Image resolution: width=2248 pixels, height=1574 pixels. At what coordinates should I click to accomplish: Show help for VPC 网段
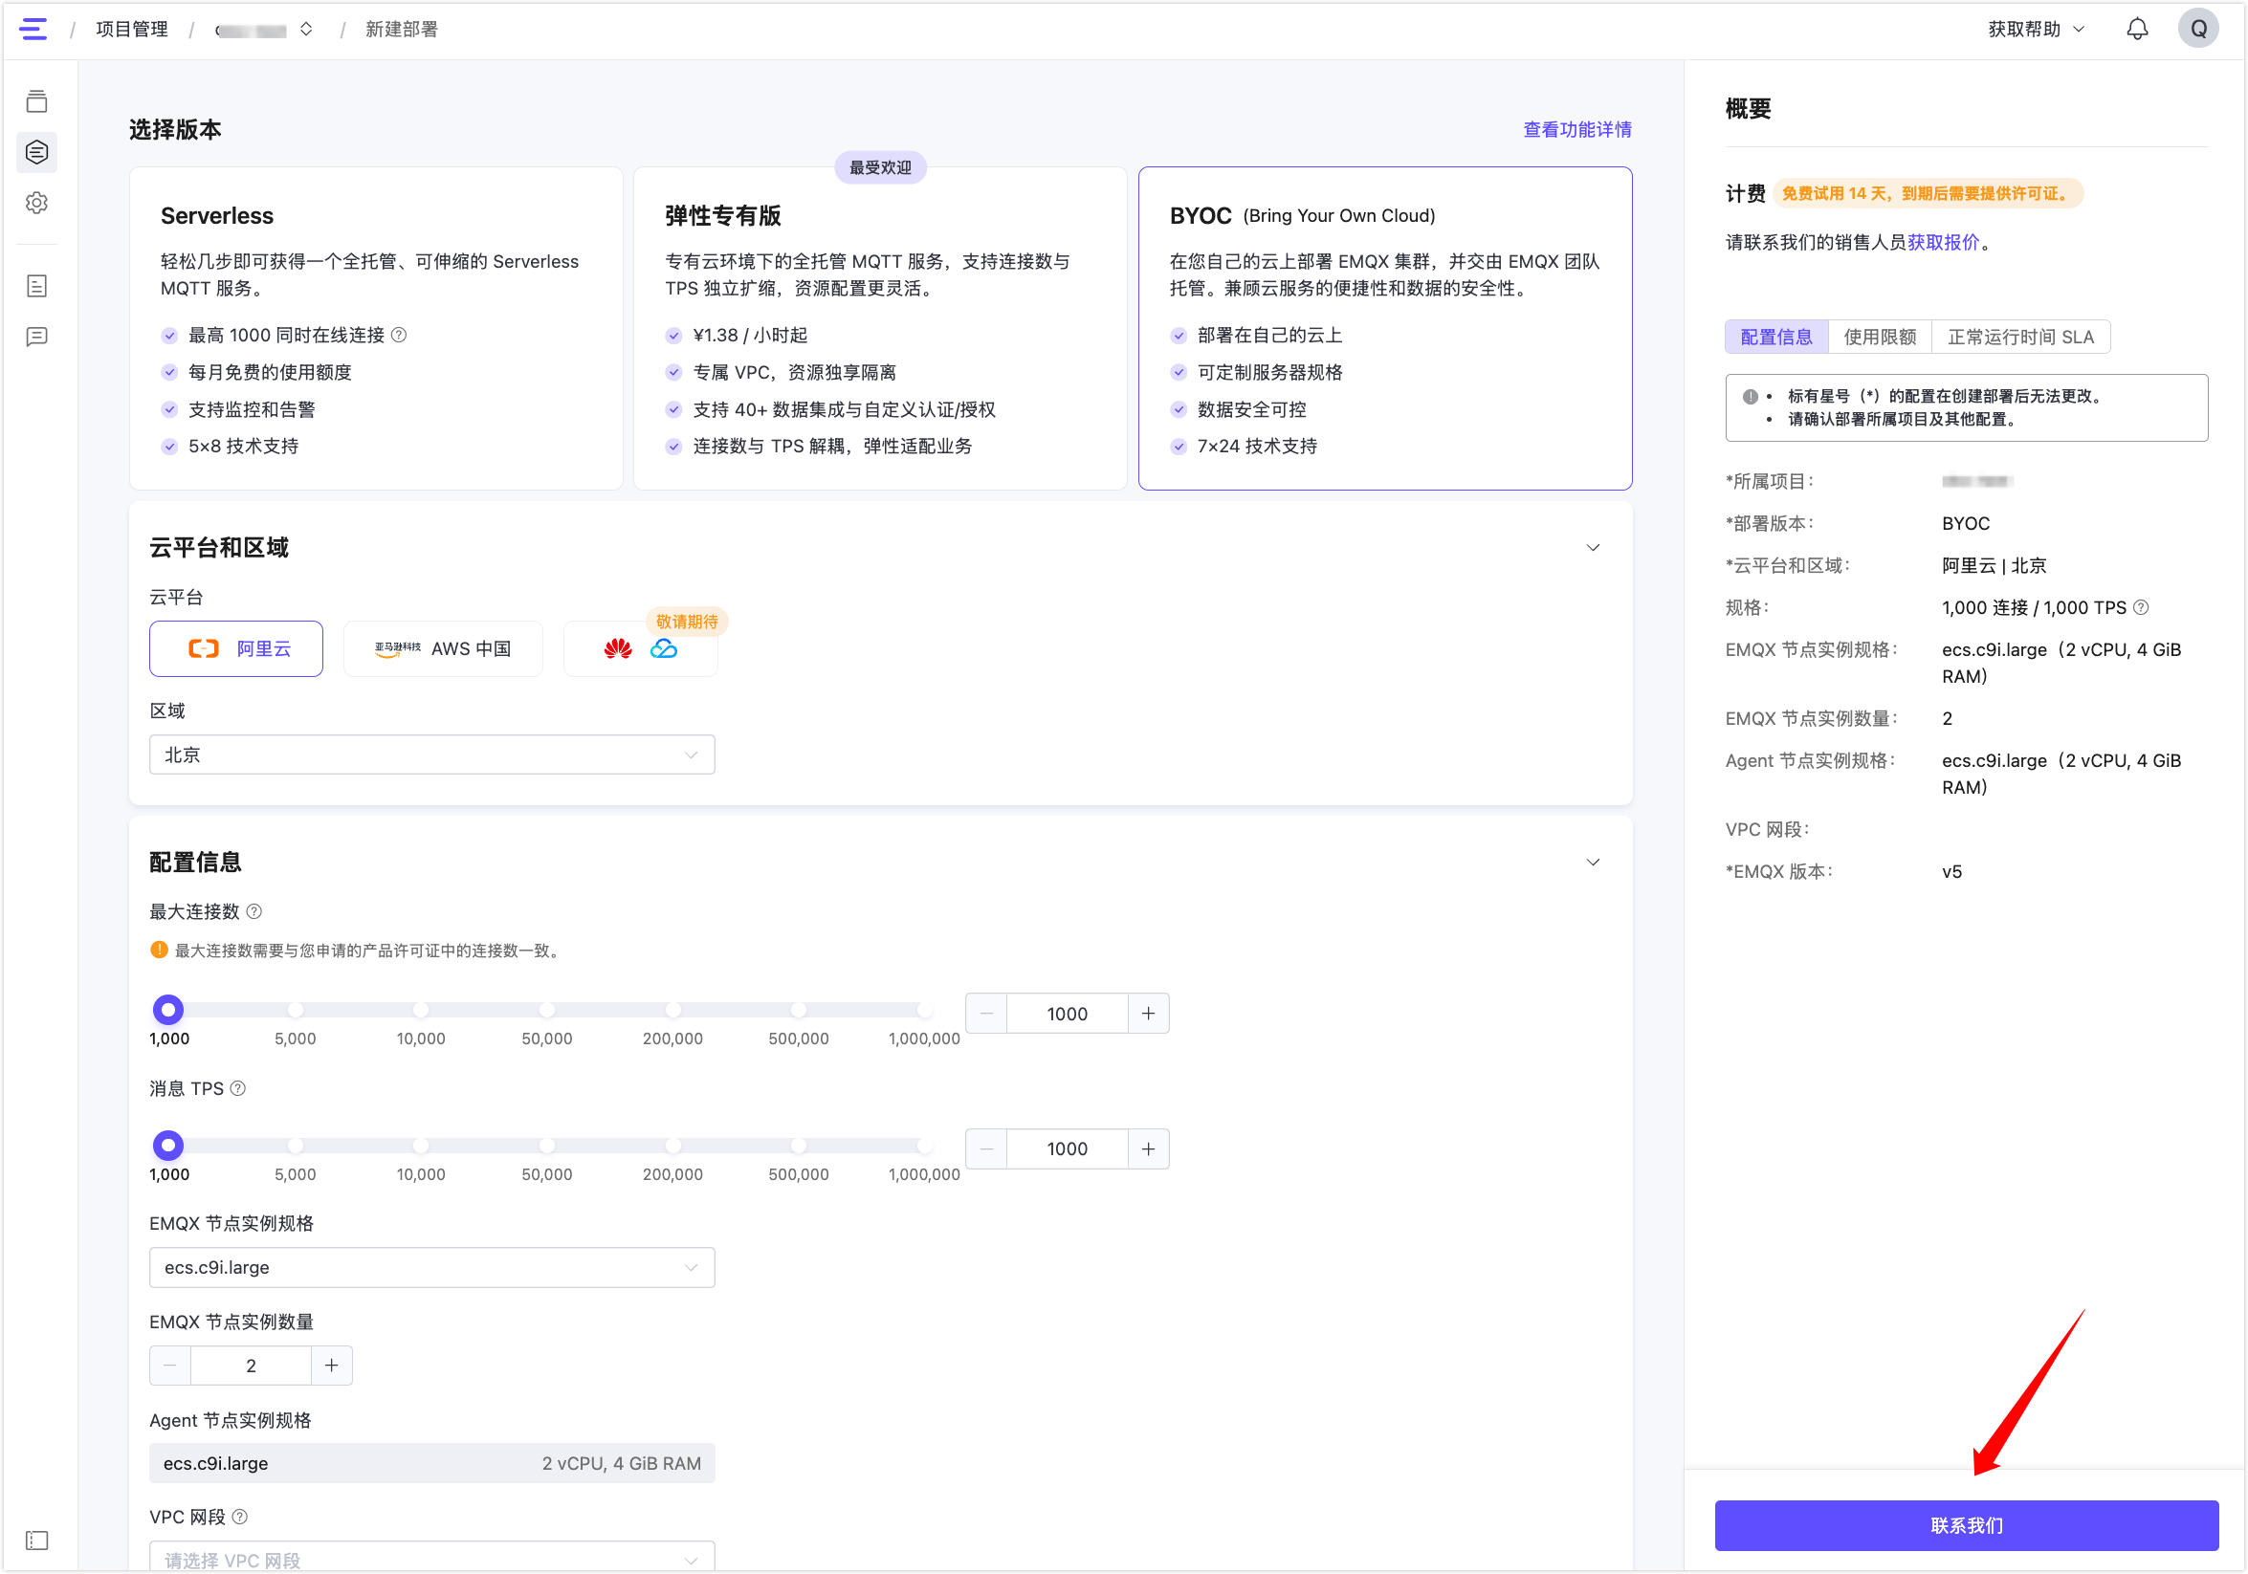point(240,1517)
